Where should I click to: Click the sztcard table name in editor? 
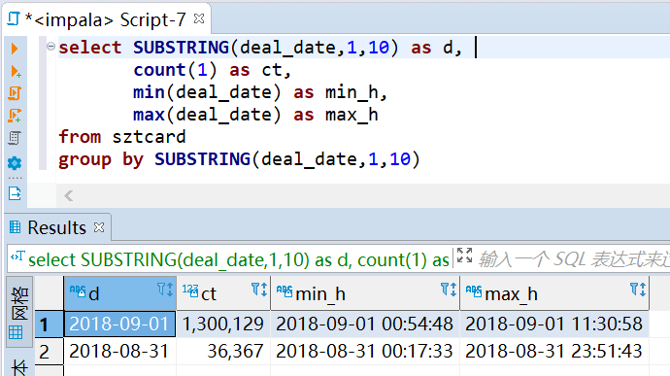pyautogui.click(x=149, y=137)
